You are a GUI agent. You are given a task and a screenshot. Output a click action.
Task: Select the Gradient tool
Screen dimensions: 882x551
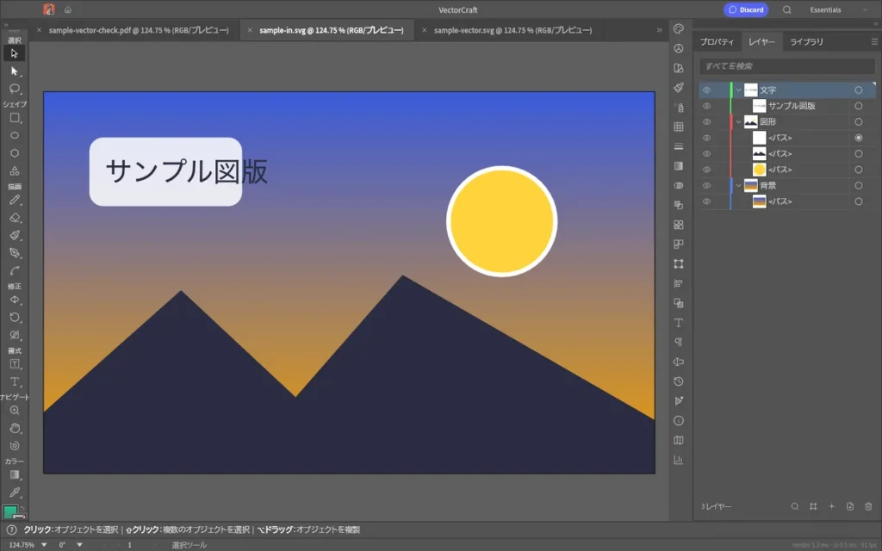[x=14, y=475]
